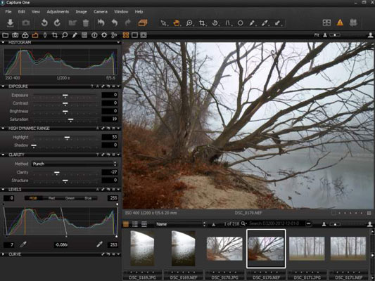375x281 pixels.
Task: Expand the Curve panel
Action: click(x=3, y=254)
